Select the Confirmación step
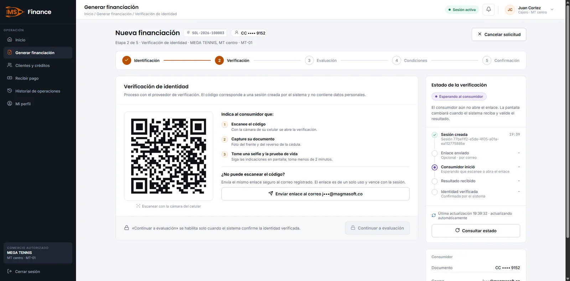This screenshot has width=570, height=281. point(501,60)
